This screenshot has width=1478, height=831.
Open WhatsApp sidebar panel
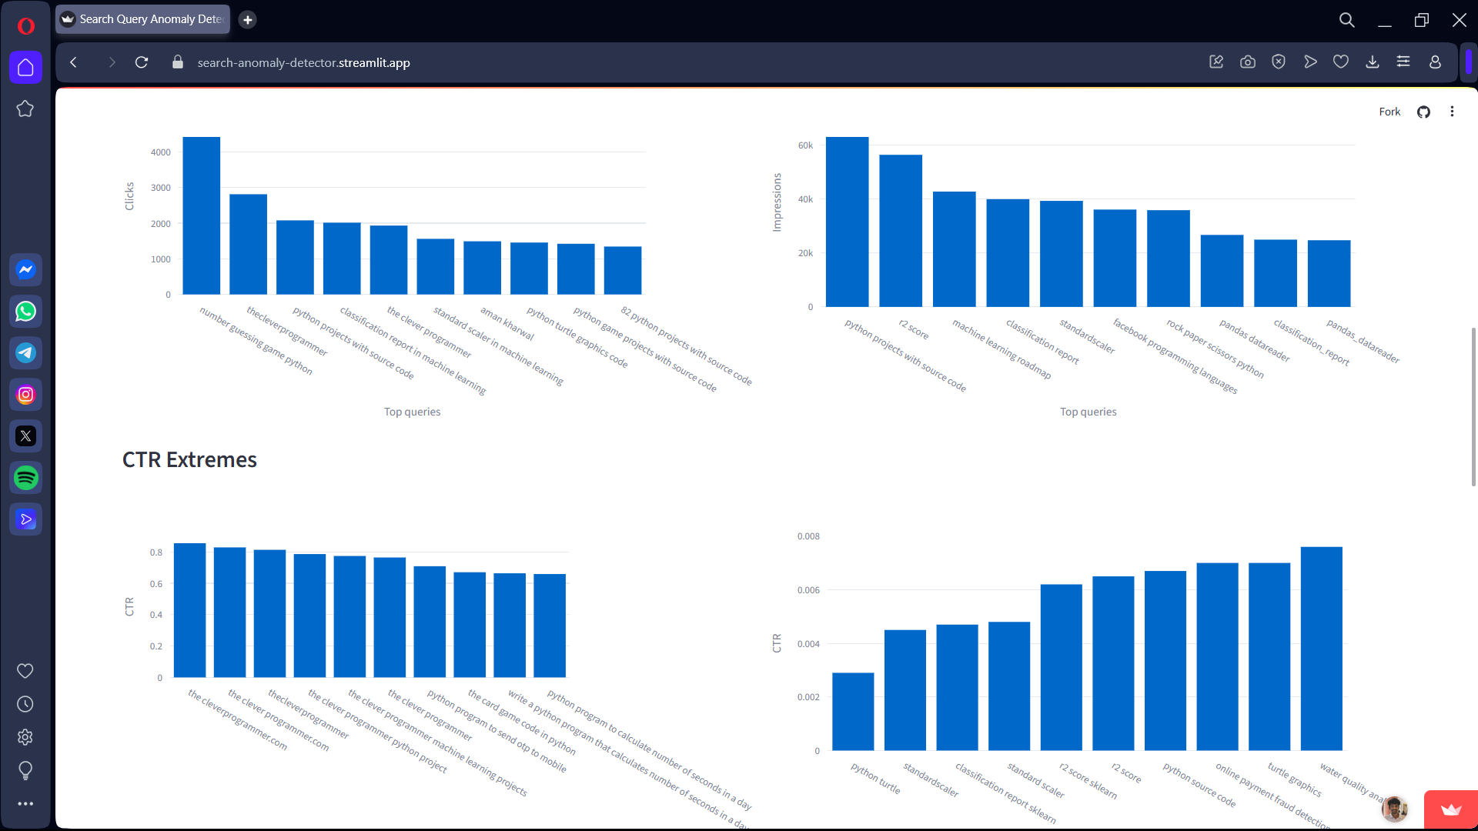click(25, 312)
